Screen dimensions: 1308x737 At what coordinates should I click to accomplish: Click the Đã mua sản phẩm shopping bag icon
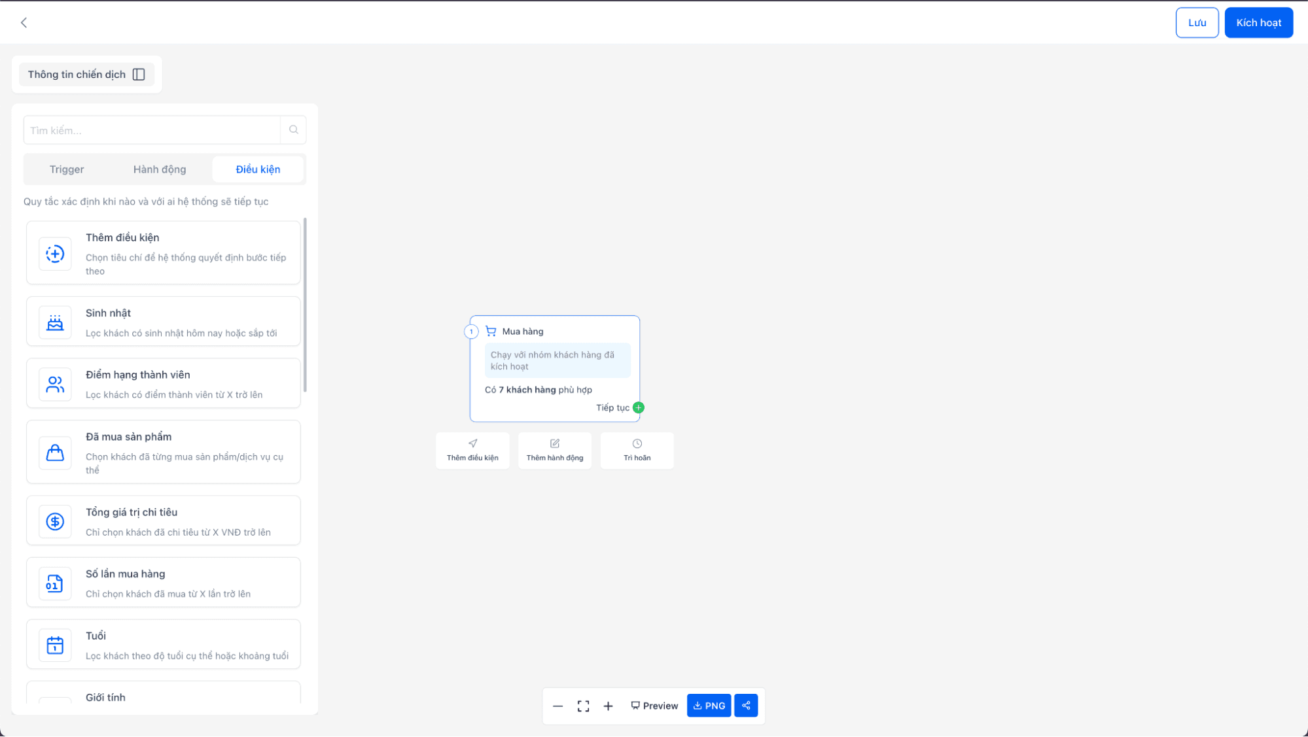[x=55, y=452]
